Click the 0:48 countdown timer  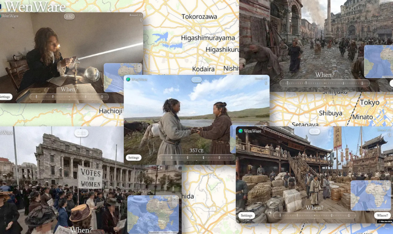click(196, 80)
